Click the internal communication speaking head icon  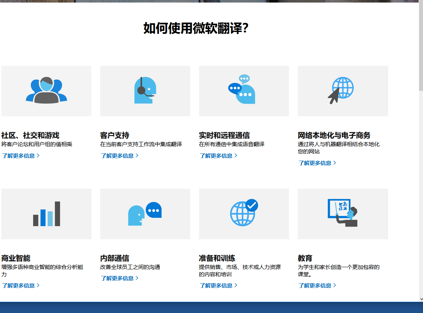click(x=145, y=214)
